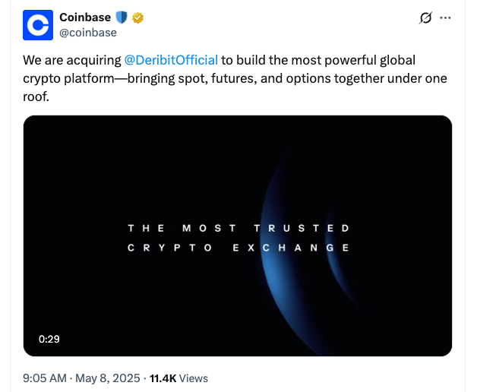Image resolution: width=477 pixels, height=392 pixels.
Task: Open the Coinbase display name profile
Action: click(85, 17)
